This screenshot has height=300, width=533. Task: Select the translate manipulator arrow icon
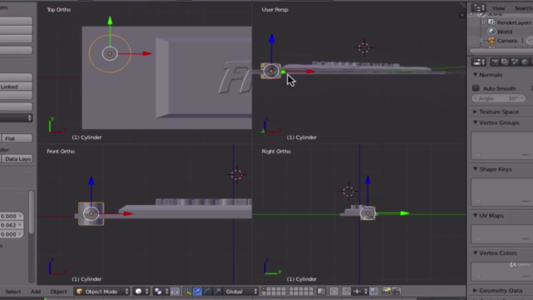[x=197, y=292]
